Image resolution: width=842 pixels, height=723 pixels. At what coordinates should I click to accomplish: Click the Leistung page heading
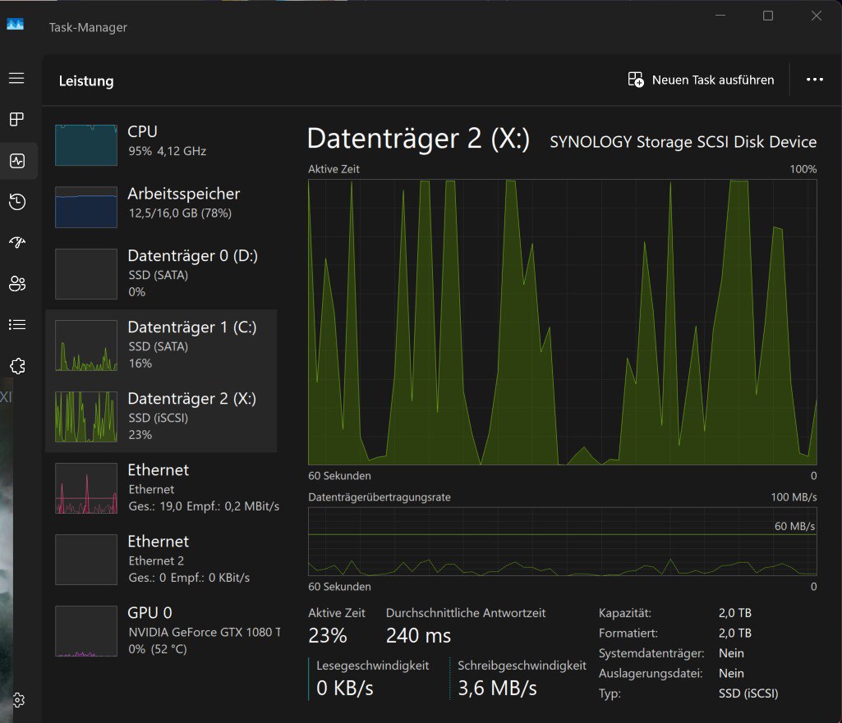tap(86, 81)
